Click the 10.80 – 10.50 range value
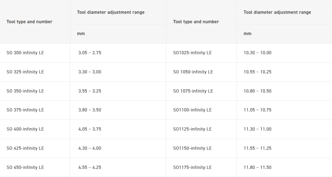The height and width of the screenshot is (177, 332). pyautogui.click(x=257, y=91)
